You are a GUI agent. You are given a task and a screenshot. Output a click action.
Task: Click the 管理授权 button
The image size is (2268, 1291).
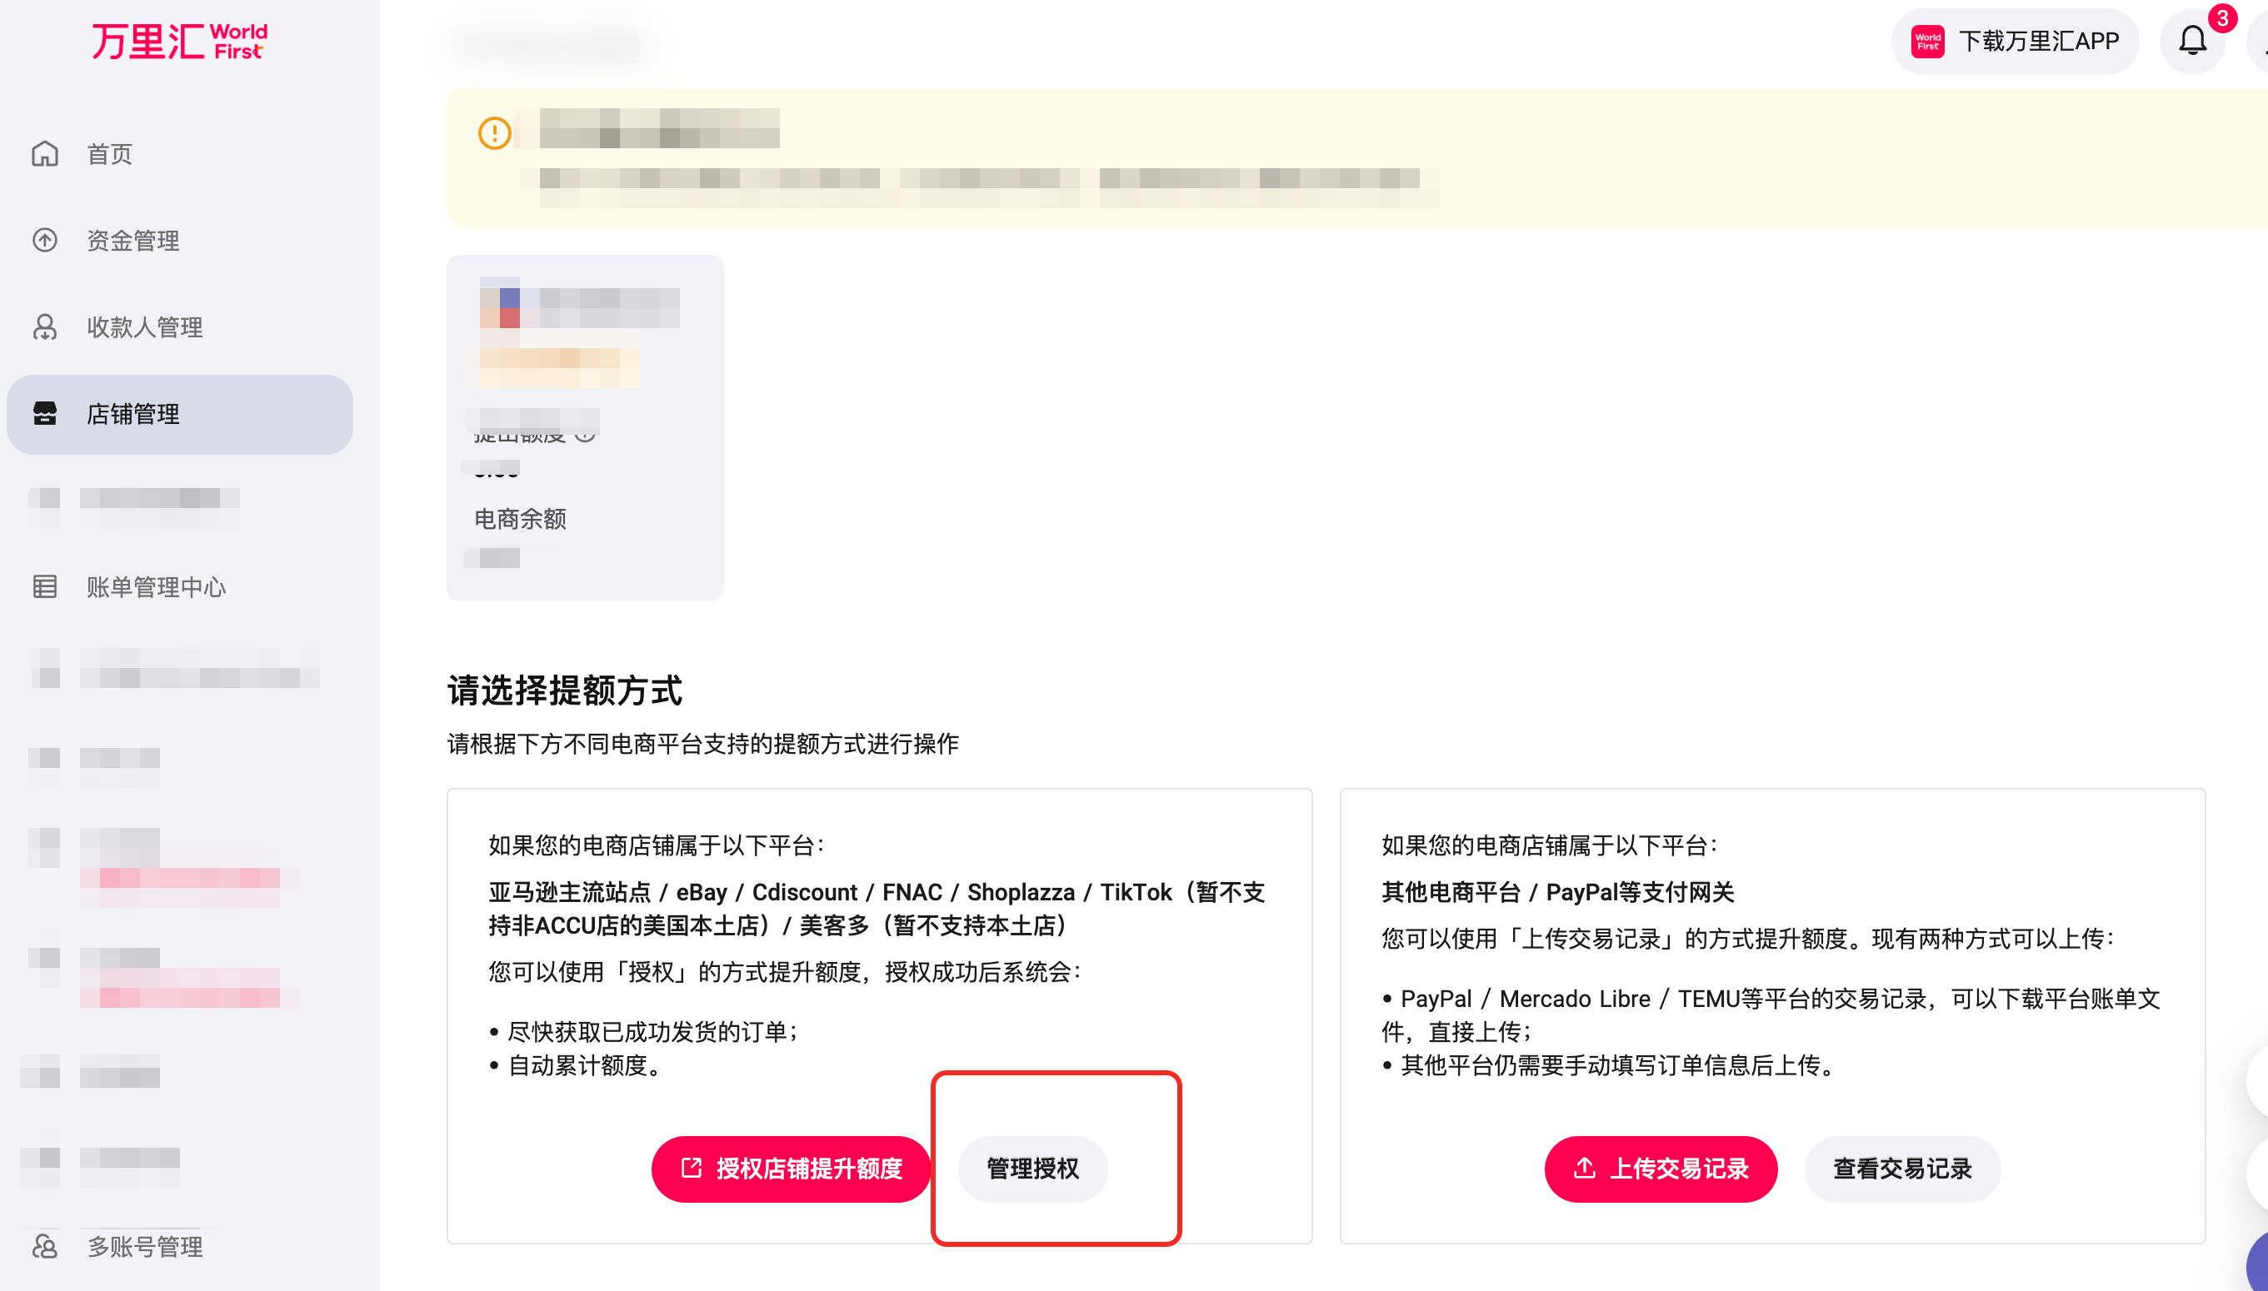click(1032, 1169)
